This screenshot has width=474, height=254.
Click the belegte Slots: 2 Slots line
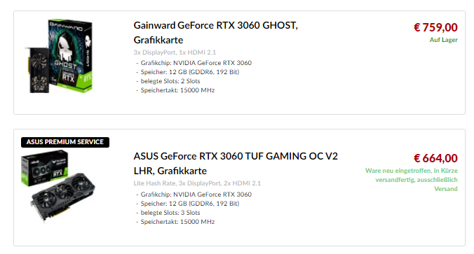(x=168, y=81)
